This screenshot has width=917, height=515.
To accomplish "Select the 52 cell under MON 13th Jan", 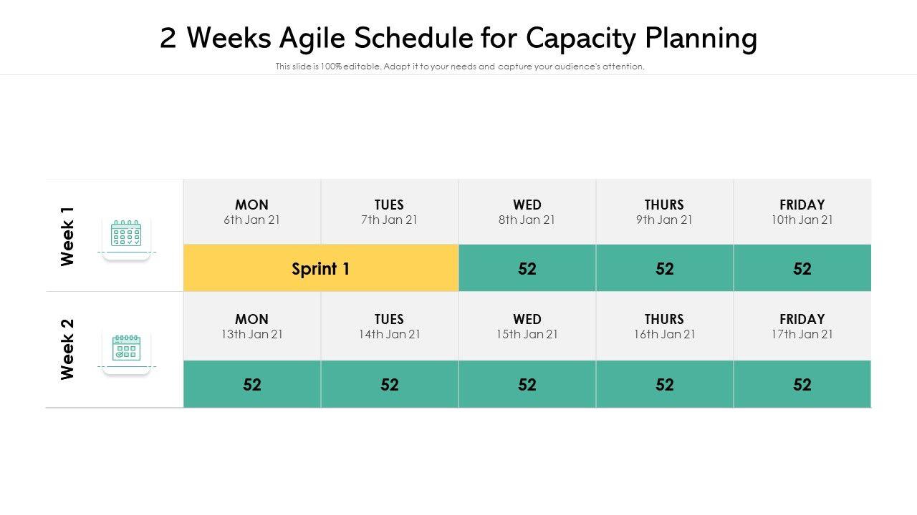I will click(x=252, y=384).
